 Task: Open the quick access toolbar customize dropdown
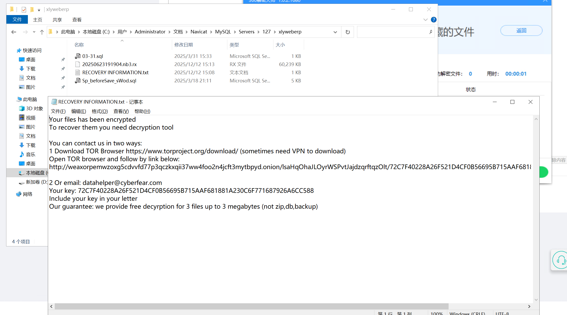(39, 10)
